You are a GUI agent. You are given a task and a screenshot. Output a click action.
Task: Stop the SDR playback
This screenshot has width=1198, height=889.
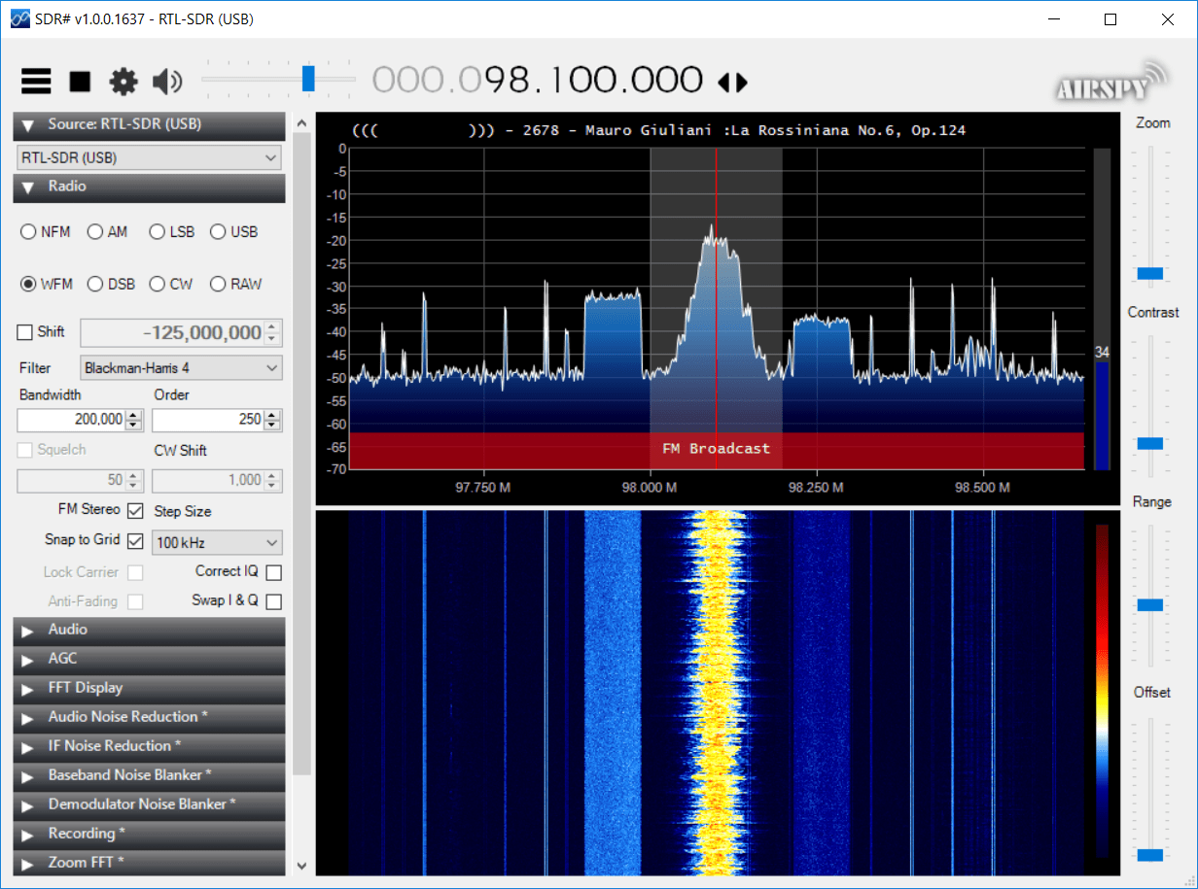click(79, 82)
